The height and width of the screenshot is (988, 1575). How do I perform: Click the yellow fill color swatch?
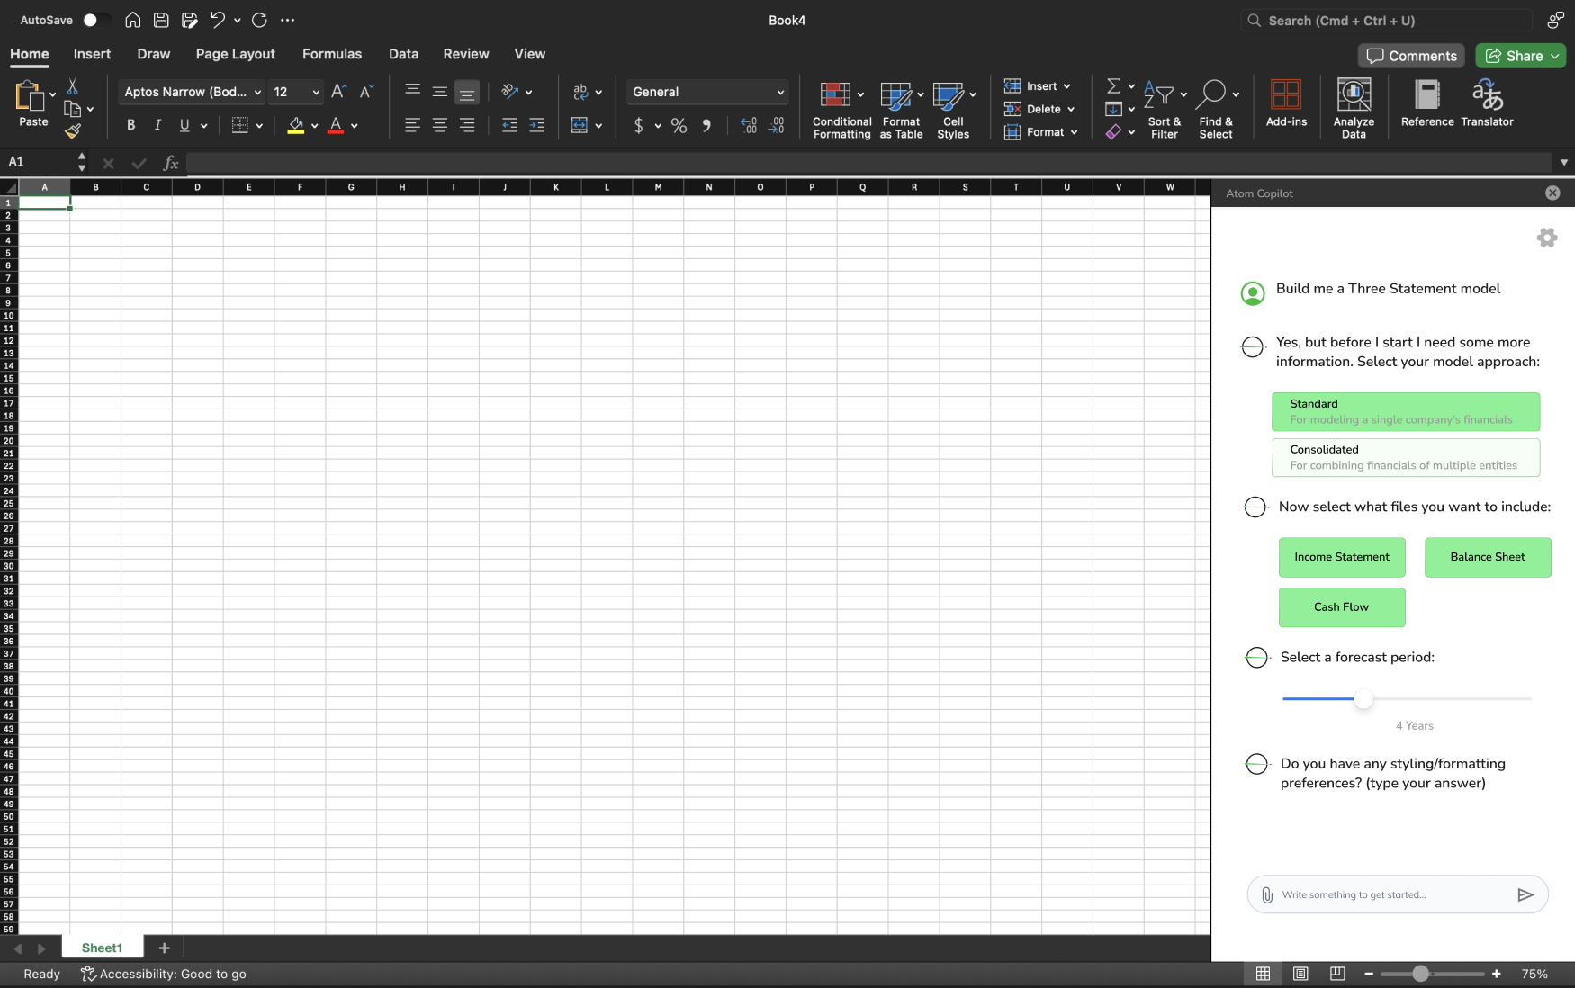(295, 126)
